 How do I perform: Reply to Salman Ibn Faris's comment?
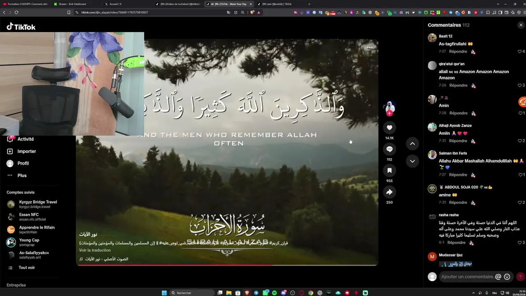tap(457, 175)
